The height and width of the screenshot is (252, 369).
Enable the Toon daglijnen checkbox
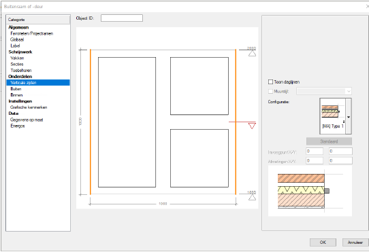click(x=270, y=82)
